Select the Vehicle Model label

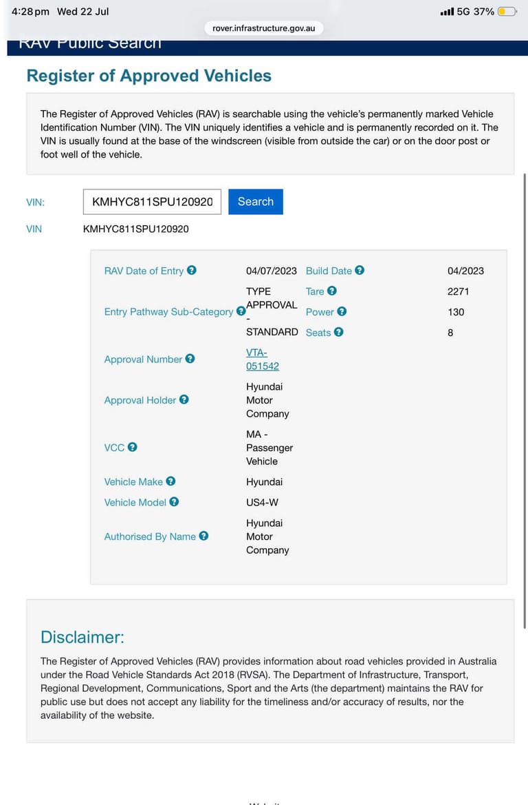tap(135, 502)
